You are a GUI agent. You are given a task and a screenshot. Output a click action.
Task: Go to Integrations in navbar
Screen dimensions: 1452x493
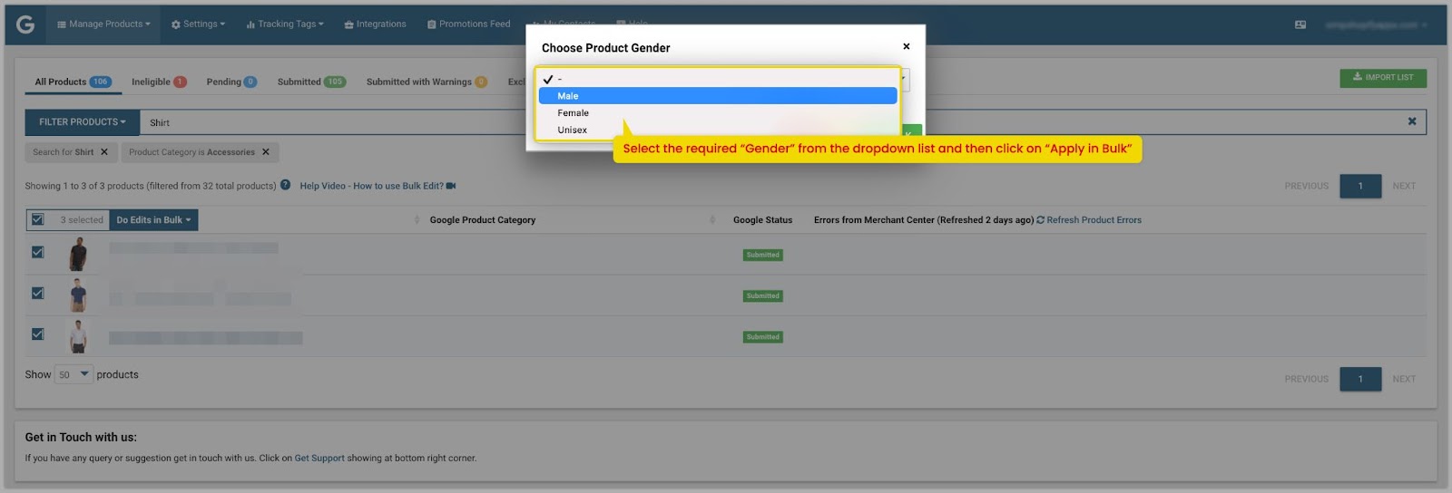click(375, 24)
